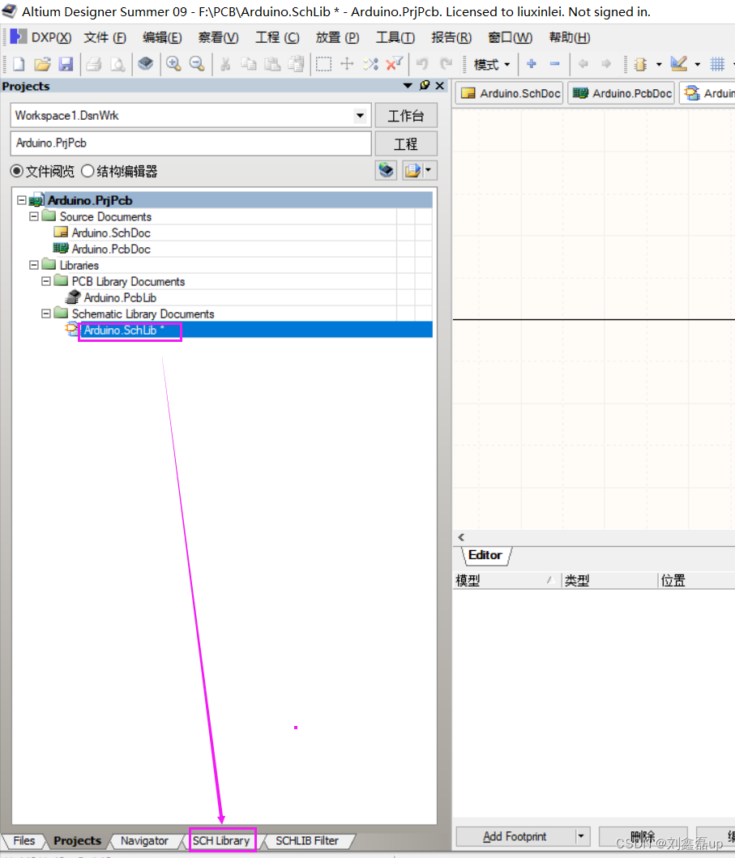Click the 工作台 button

pos(406,116)
